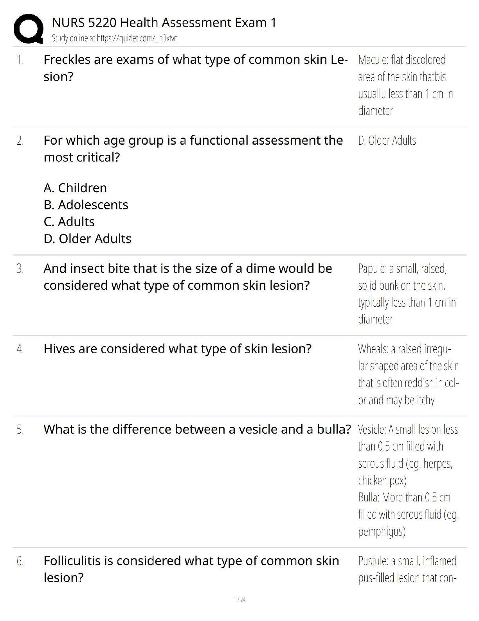The width and height of the screenshot is (479, 621).
Task: Select answer option B. Adolescents
Action: 86,205
